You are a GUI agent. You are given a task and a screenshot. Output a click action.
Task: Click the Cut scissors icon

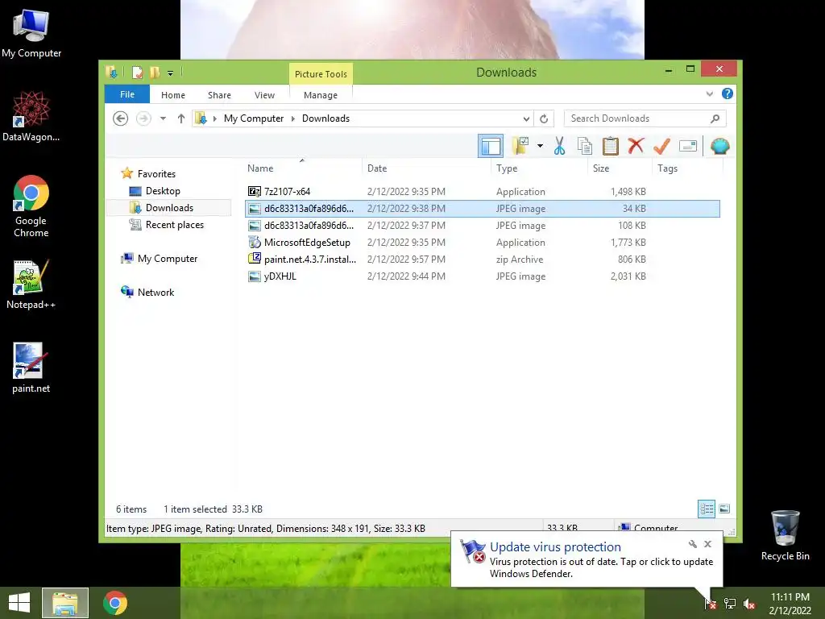coord(559,146)
